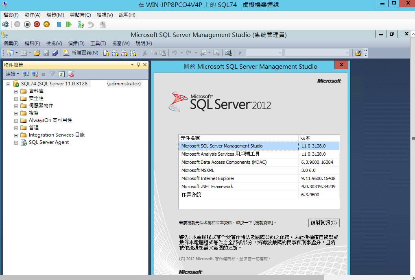
Task: Click the Refresh icon in Object Explorer
Action: (x=61, y=74)
